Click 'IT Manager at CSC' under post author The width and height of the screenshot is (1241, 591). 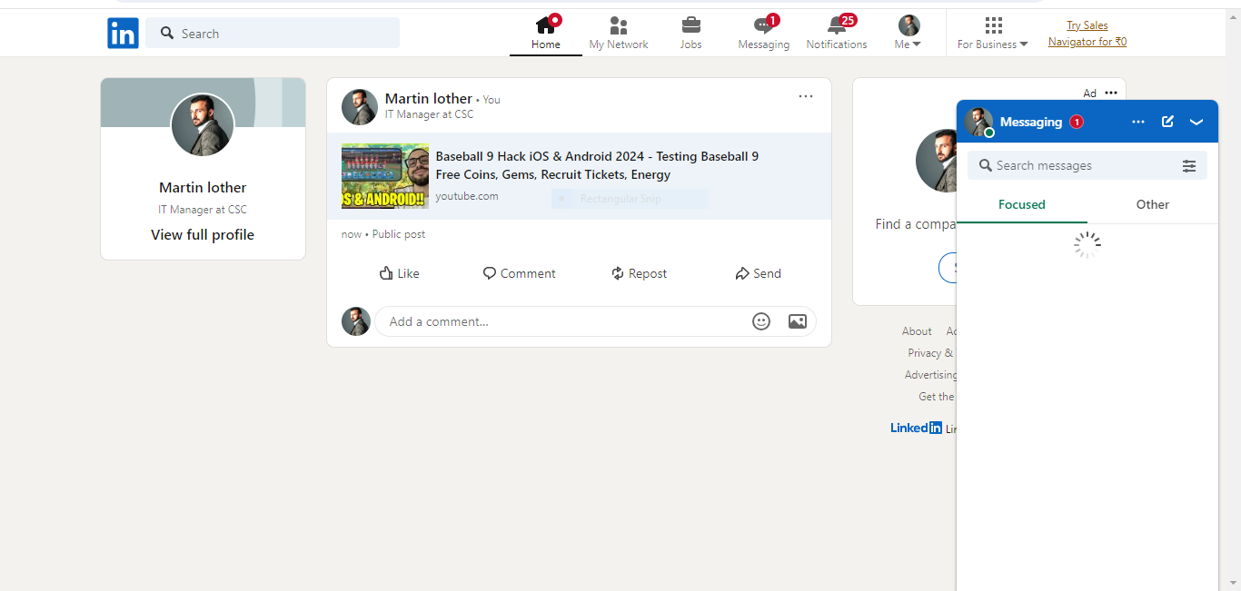pyautogui.click(x=429, y=114)
